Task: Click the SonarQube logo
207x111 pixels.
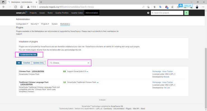Action: pyautogui.click(x=21, y=13)
